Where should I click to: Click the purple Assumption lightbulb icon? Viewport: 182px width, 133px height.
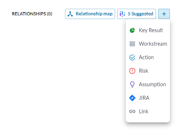point(132,84)
